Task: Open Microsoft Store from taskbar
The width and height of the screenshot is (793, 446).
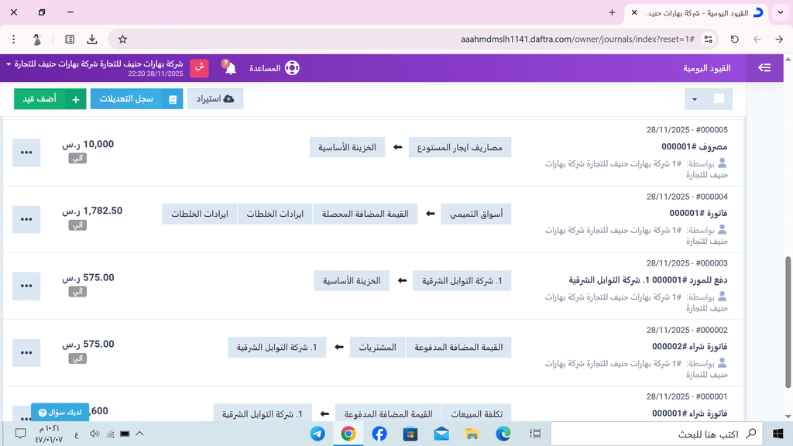Action: click(410, 434)
